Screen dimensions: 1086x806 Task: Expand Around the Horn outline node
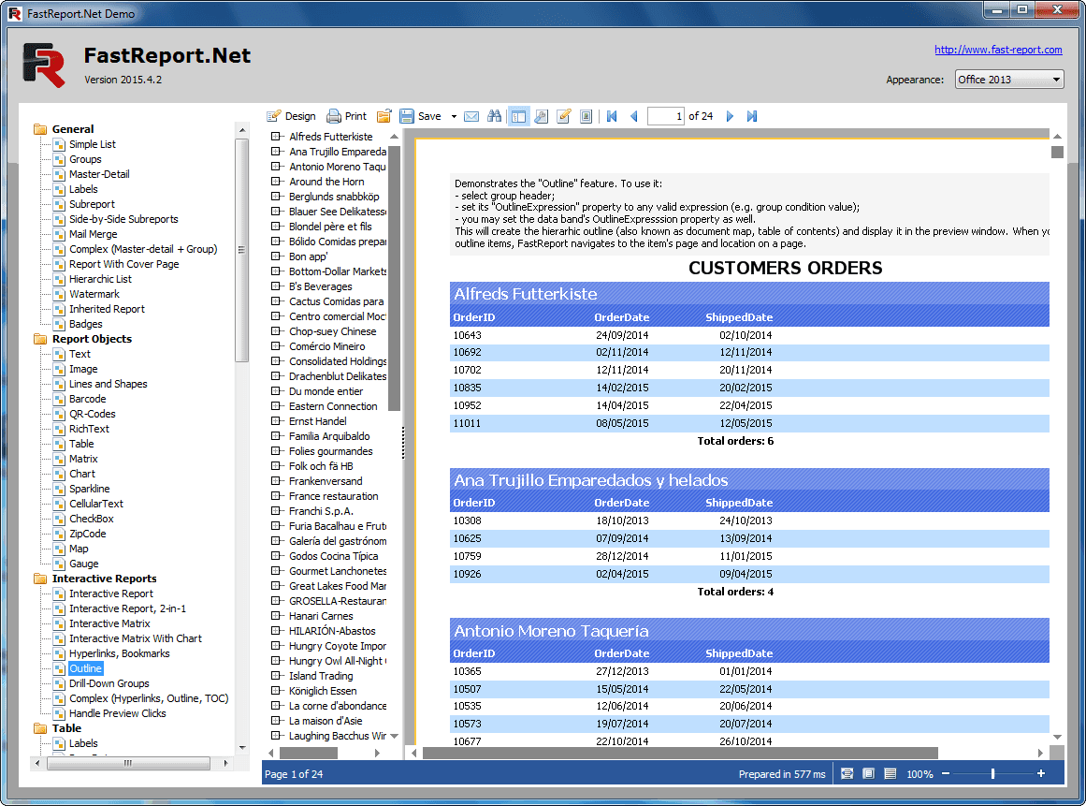276,182
